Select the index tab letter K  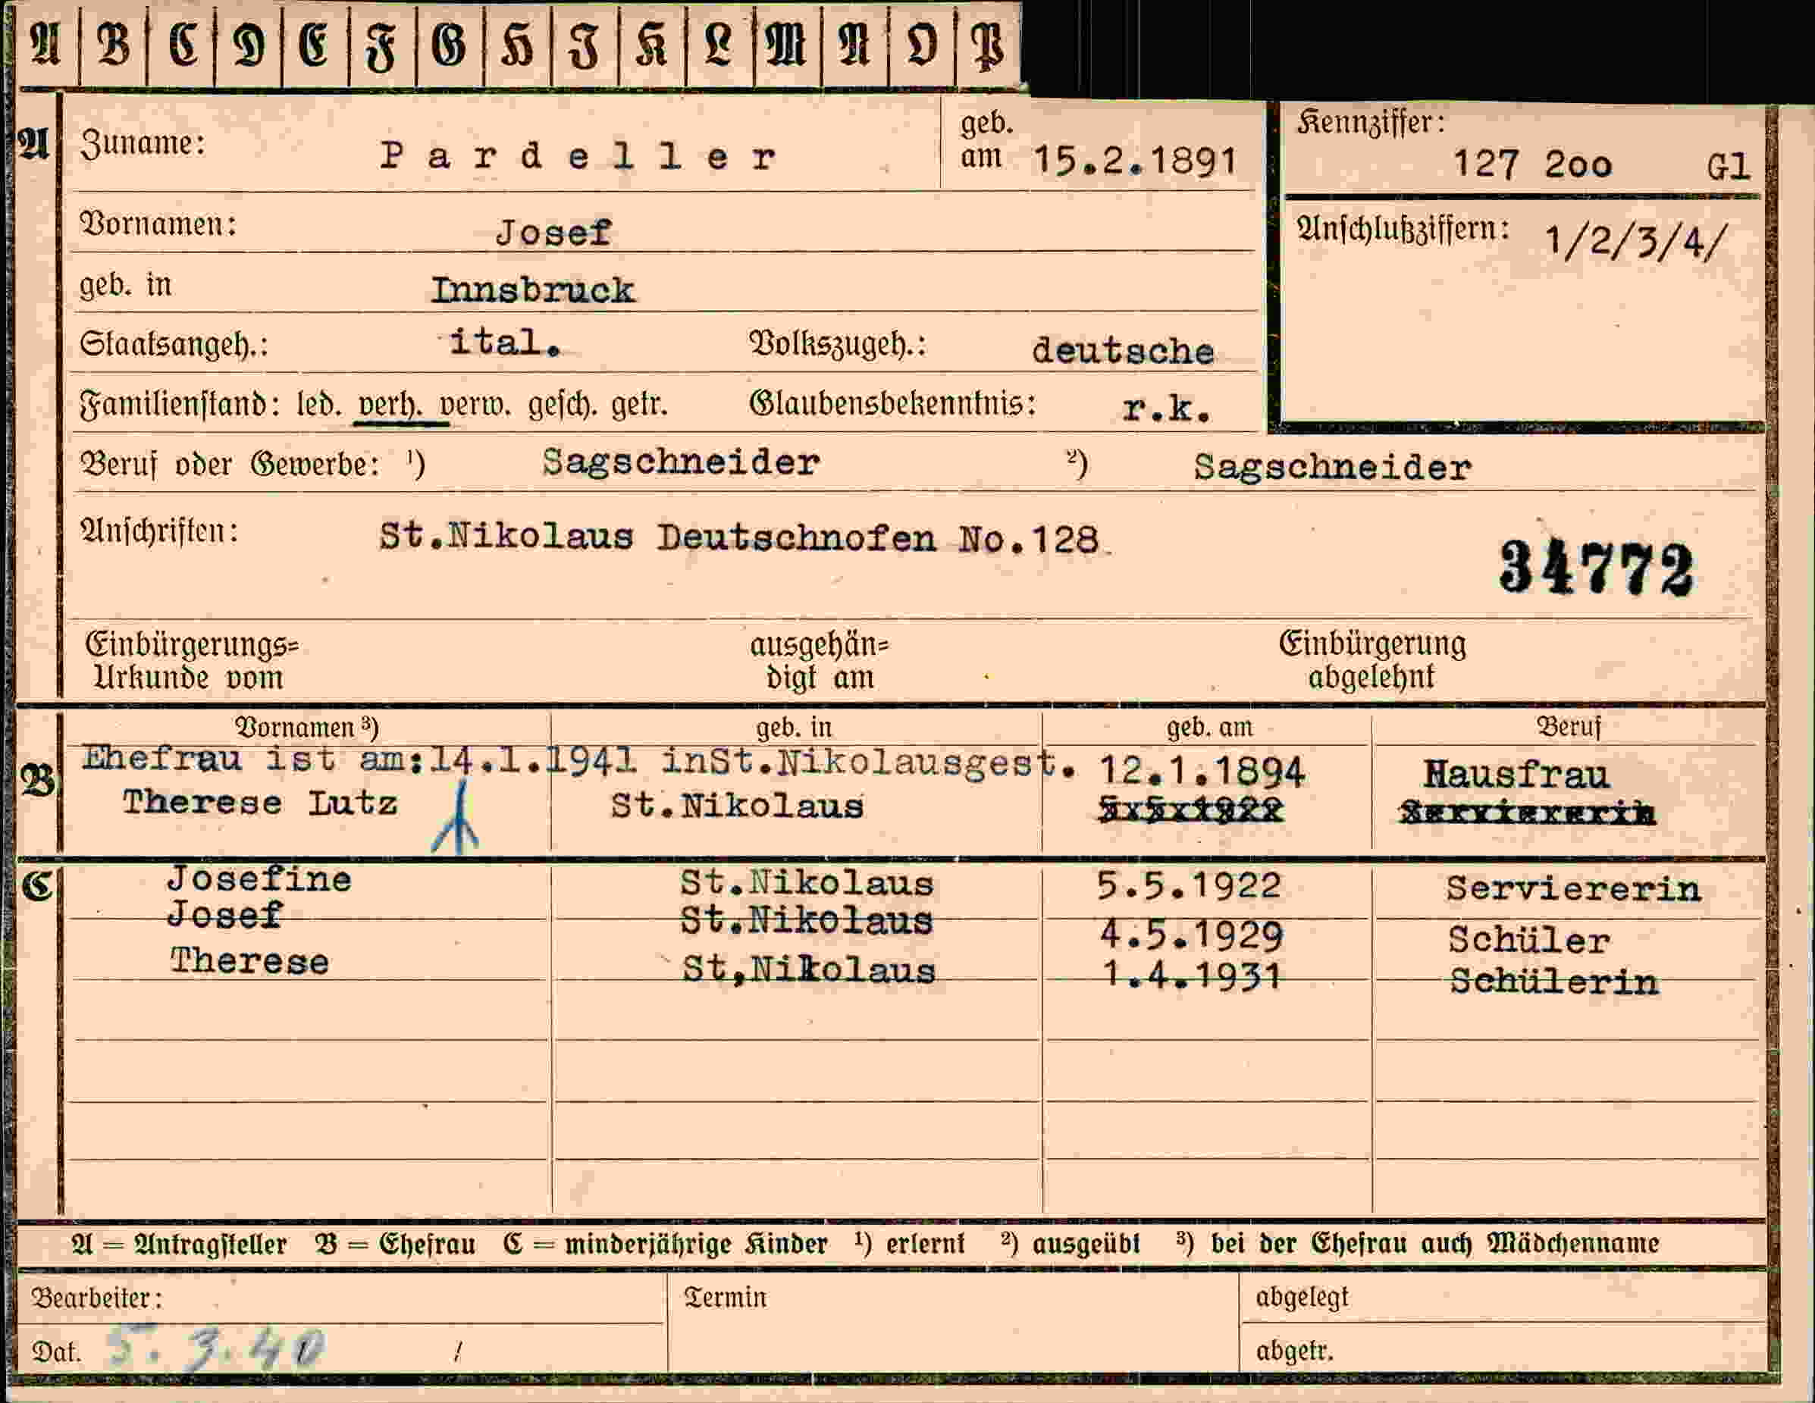[650, 43]
